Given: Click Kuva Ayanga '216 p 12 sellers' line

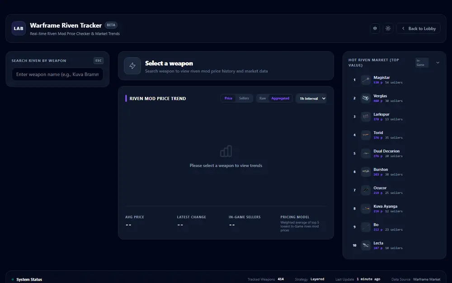Looking at the screenshot, I should coord(388,211).
